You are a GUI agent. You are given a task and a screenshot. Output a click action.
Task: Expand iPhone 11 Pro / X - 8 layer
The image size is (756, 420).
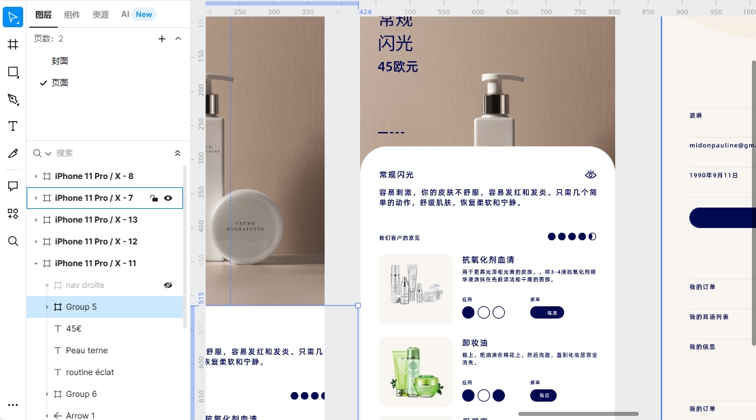click(35, 176)
